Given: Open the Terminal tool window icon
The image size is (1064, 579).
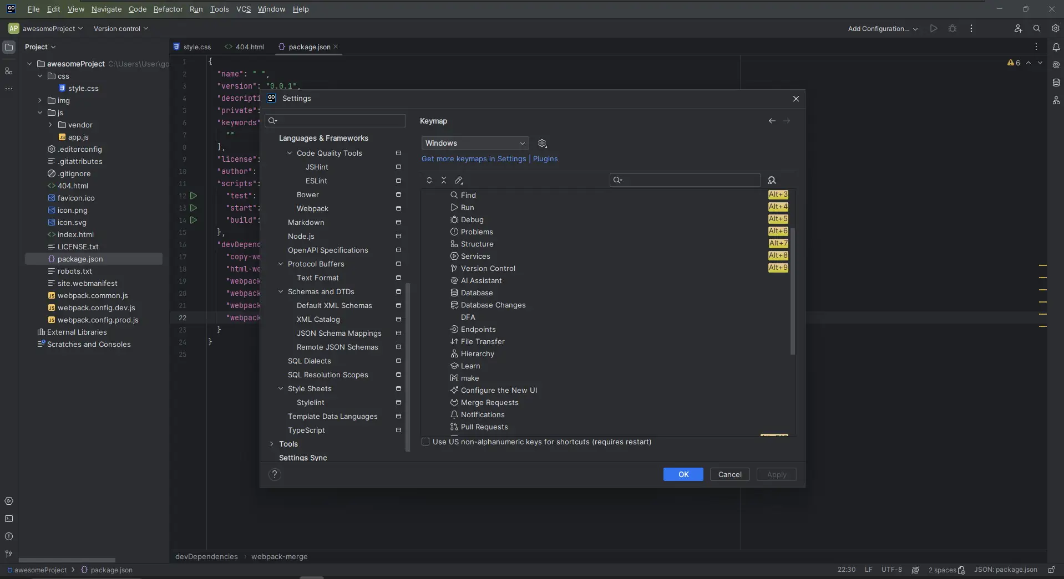Looking at the screenshot, I should click(9, 519).
